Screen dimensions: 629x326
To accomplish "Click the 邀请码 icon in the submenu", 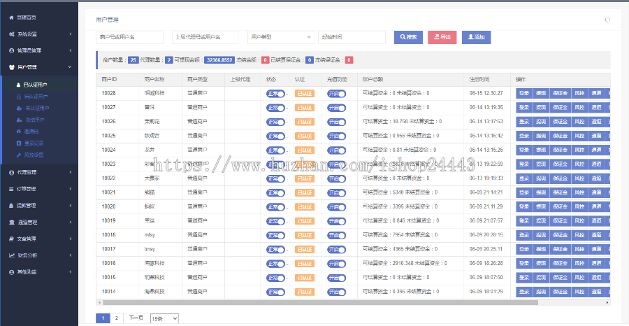I will click(18, 131).
